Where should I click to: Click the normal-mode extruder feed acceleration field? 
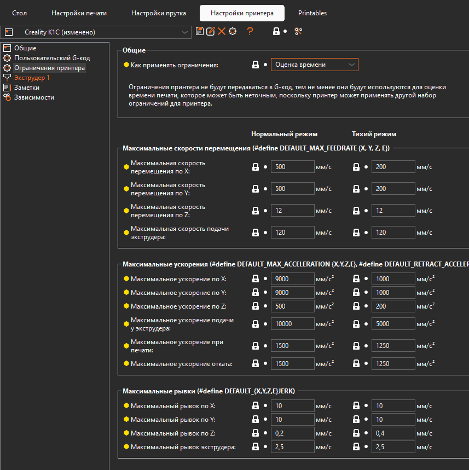coord(293,324)
